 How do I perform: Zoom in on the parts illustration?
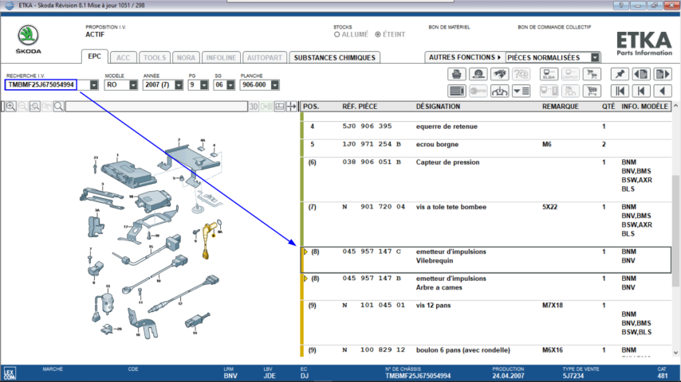11,106
